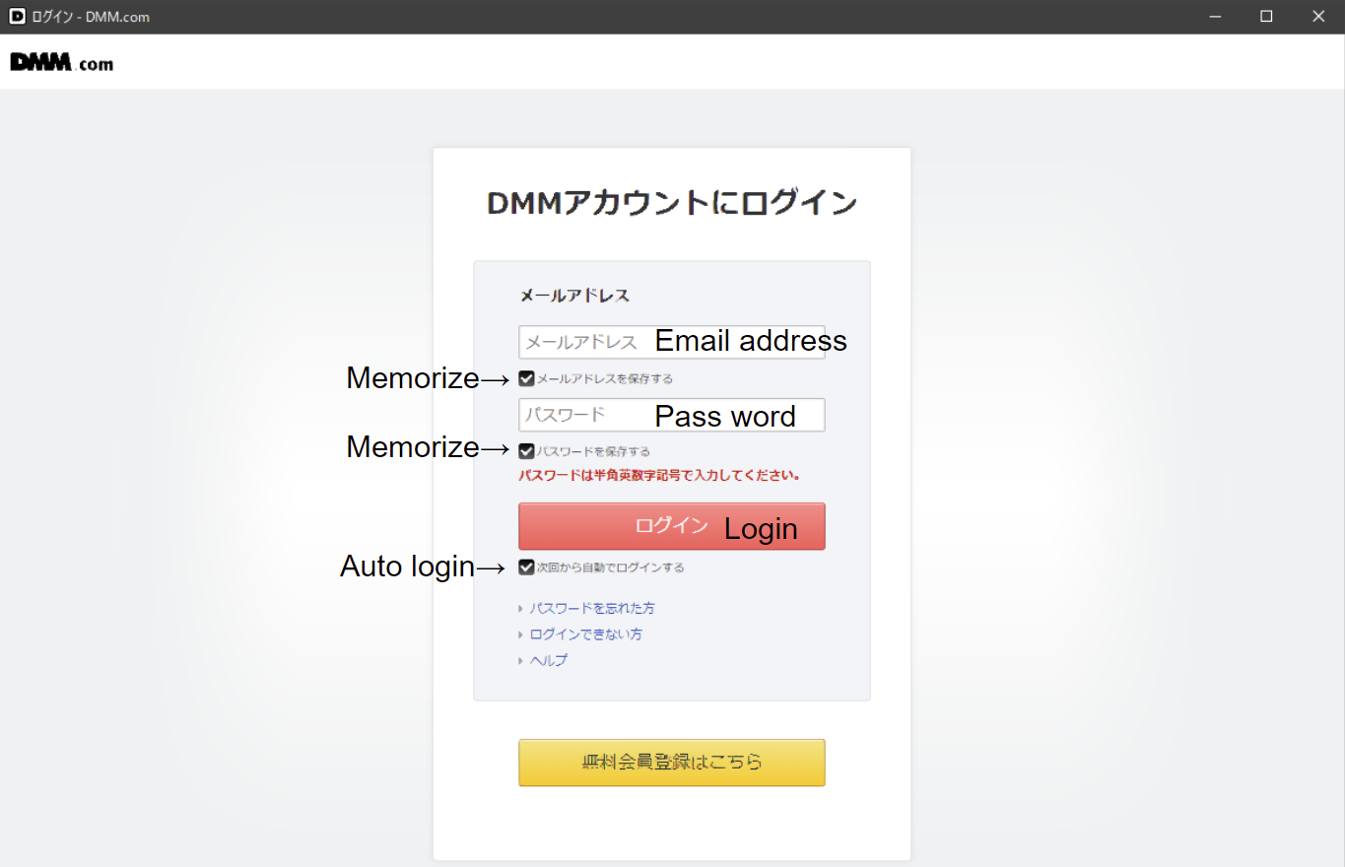
Task: Click the yellow 無料会員登録はこちら button
Action: point(671,762)
